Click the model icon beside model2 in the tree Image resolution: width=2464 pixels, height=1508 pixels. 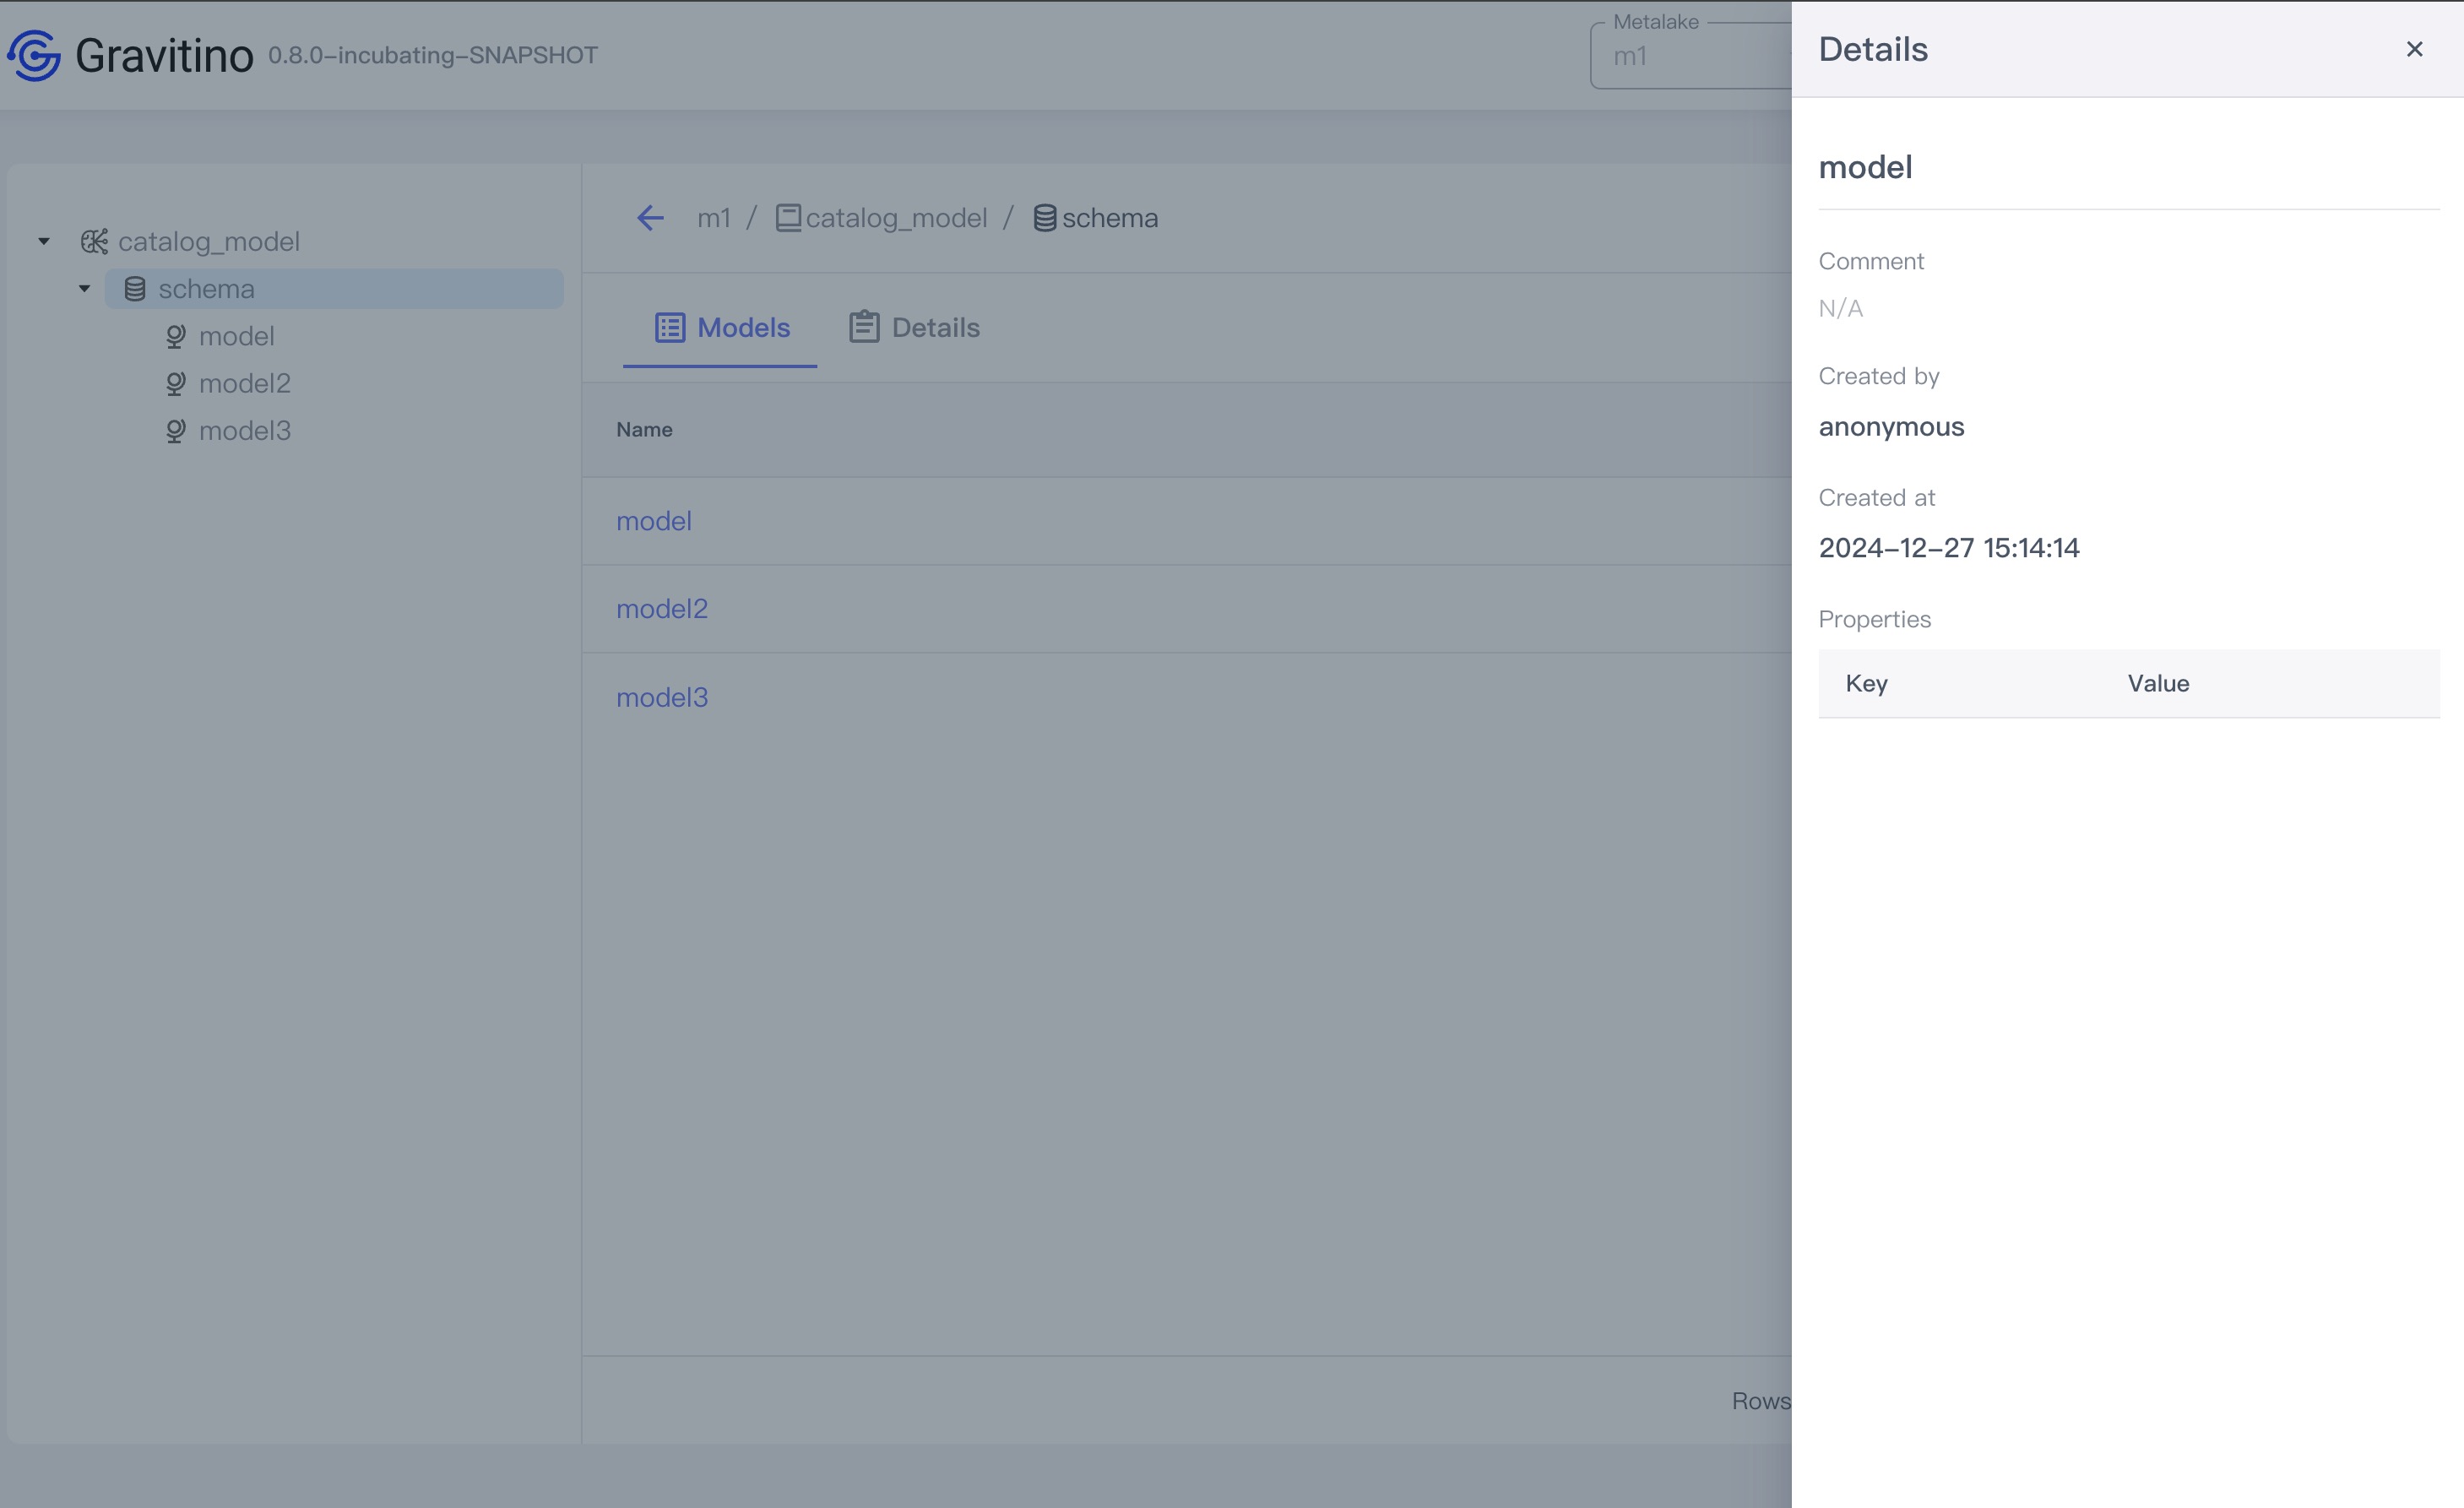(176, 384)
